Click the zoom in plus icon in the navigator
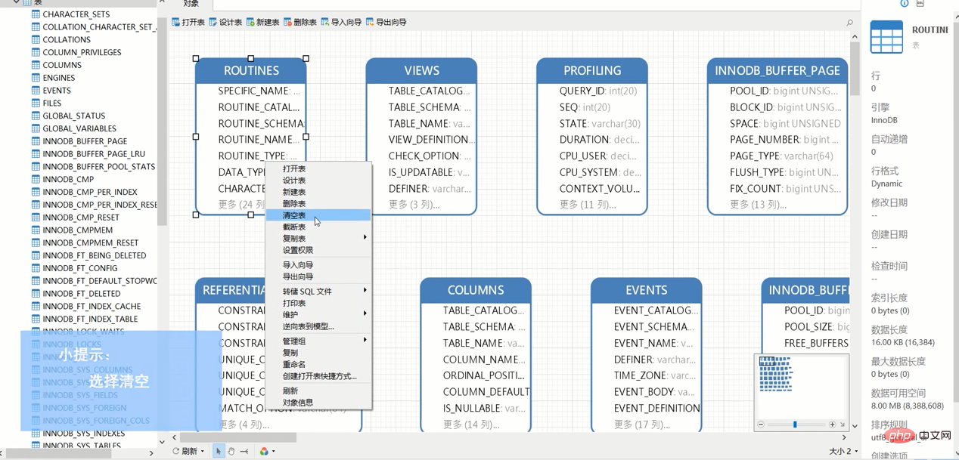The image size is (959, 460). coord(832,424)
